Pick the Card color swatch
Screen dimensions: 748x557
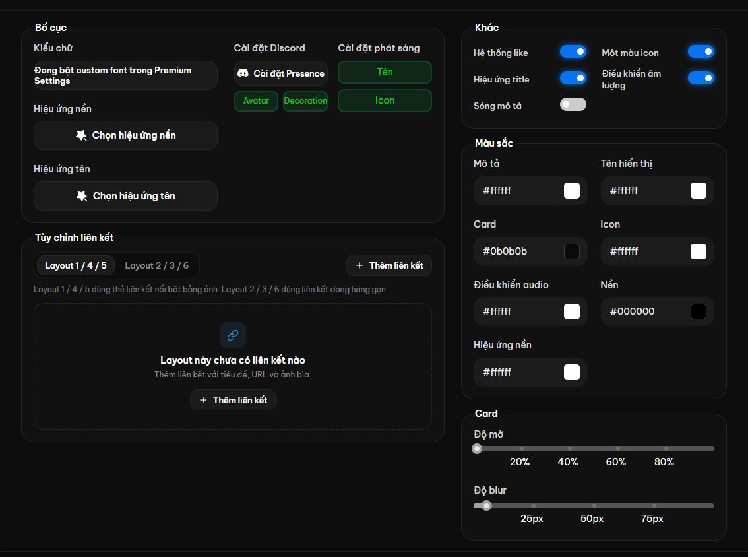572,251
